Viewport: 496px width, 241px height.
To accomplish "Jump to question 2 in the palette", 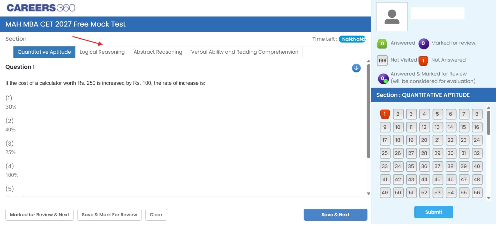I will tap(398, 114).
